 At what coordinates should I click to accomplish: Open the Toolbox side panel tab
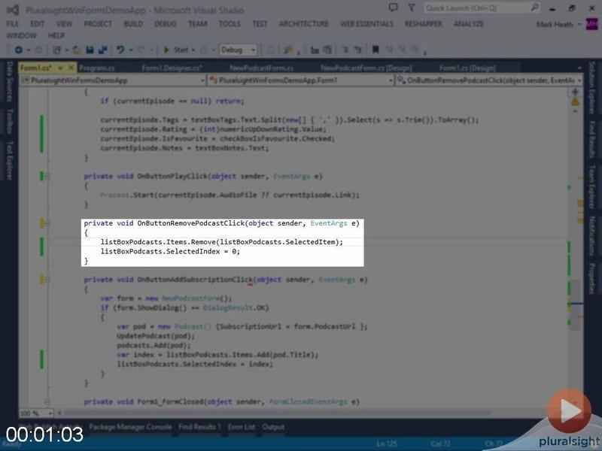click(10, 122)
